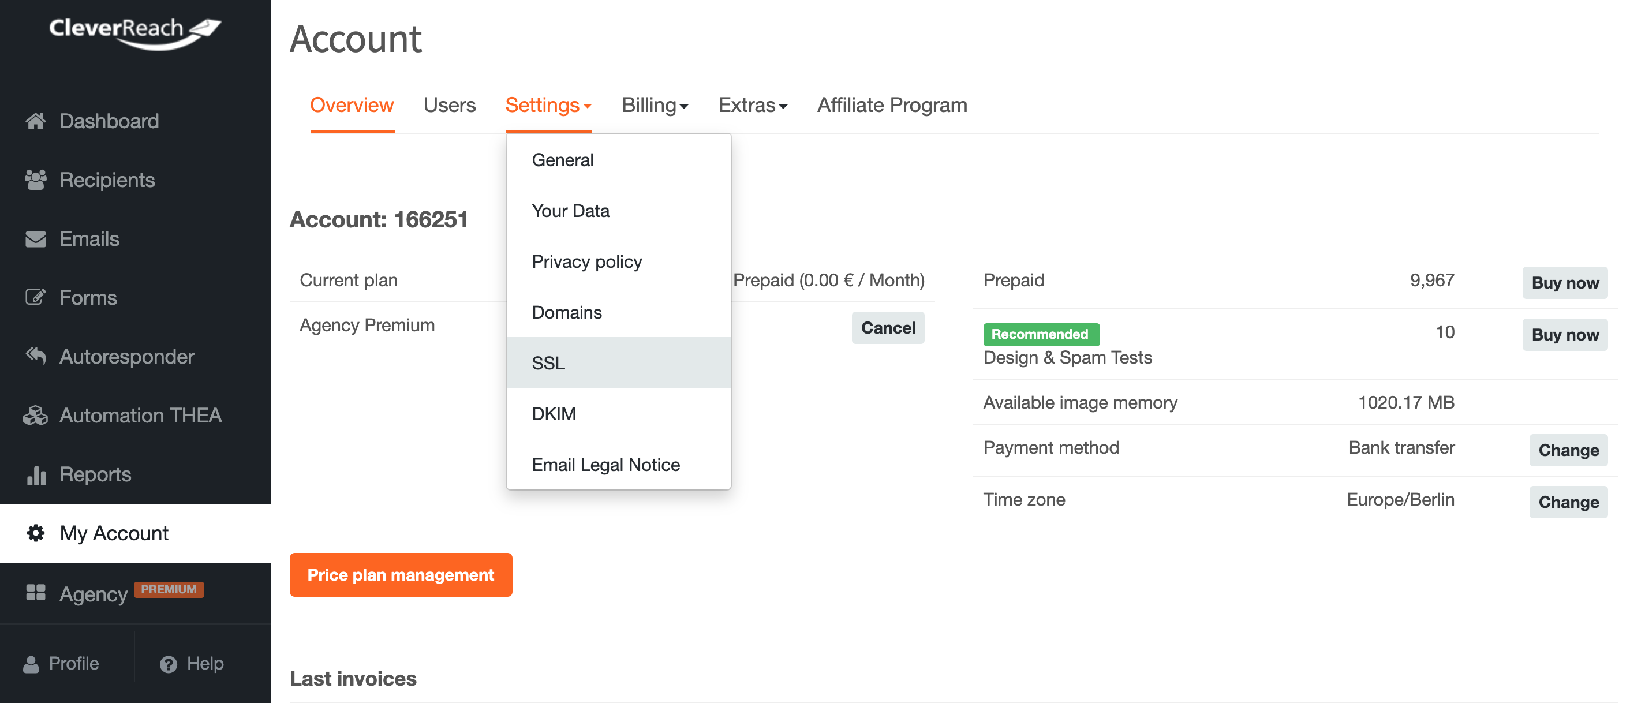Screen dimensions: 1630x703
Task: Expand the Extras dropdown
Action: pyautogui.click(x=753, y=105)
